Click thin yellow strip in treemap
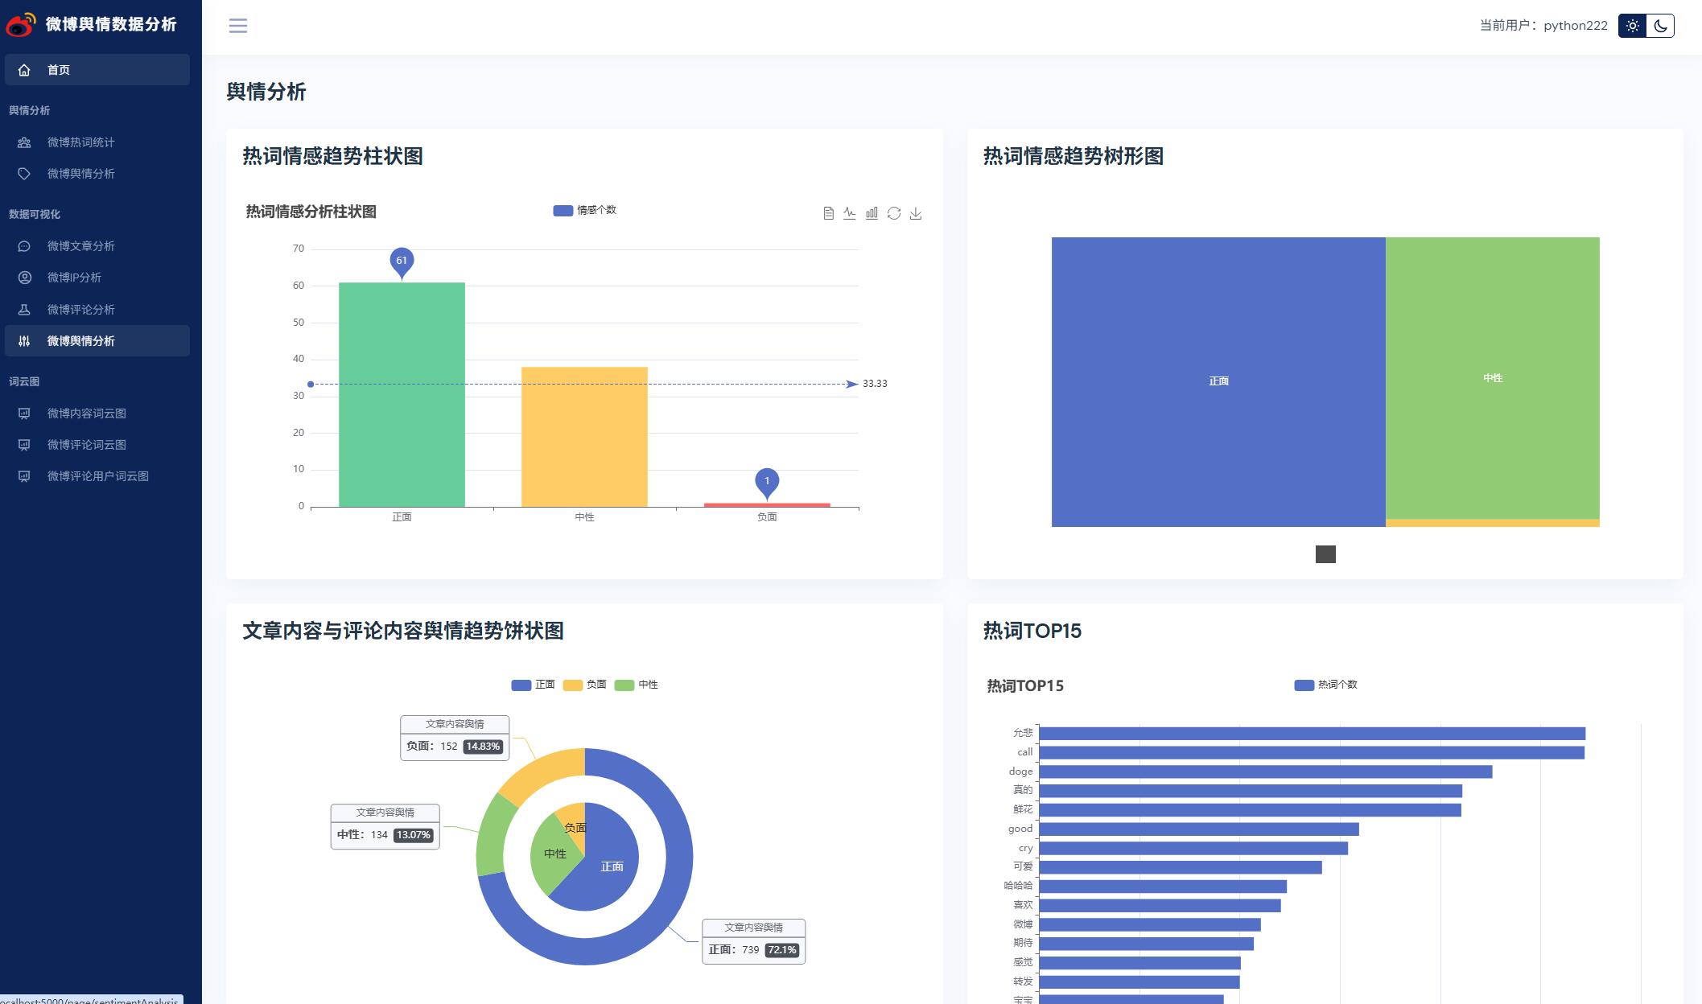The image size is (1702, 1004). point(1493,523)
